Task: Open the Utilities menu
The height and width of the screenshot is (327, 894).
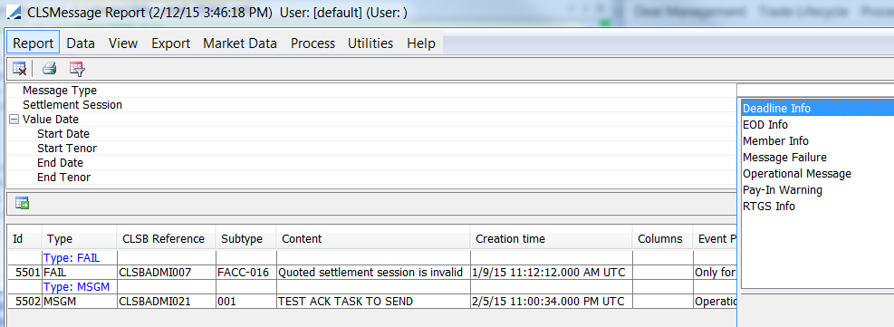Action: pyautogui.click(x=370, y=43)
